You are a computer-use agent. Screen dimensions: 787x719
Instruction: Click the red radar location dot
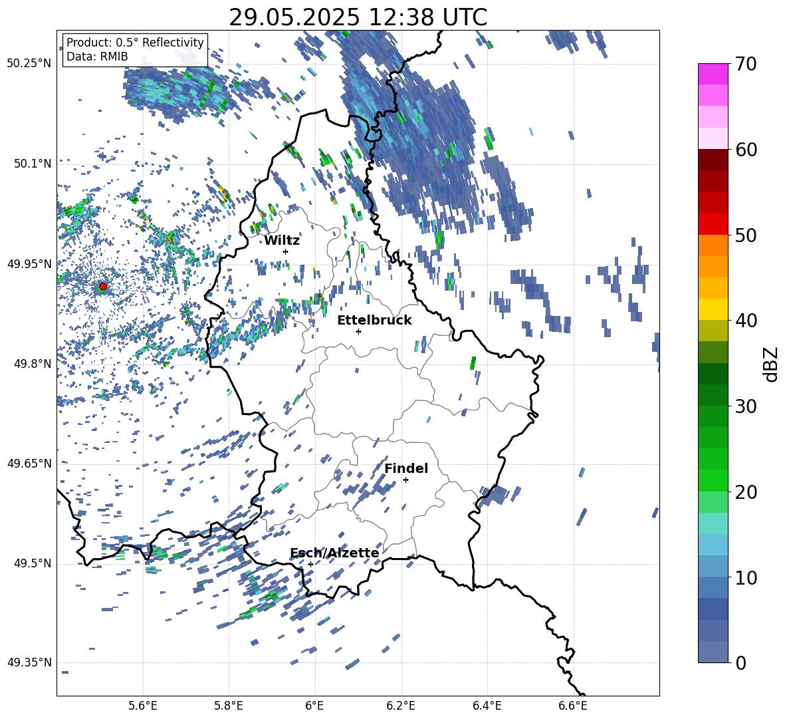tap(103, 287)
